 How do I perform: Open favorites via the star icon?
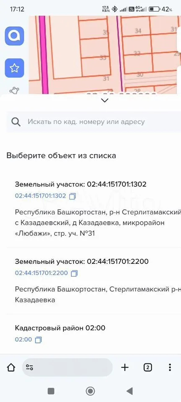click(x=14, y=68)
